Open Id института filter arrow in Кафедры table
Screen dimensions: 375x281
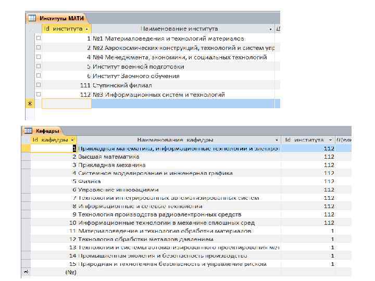click(x=331, y=140)
